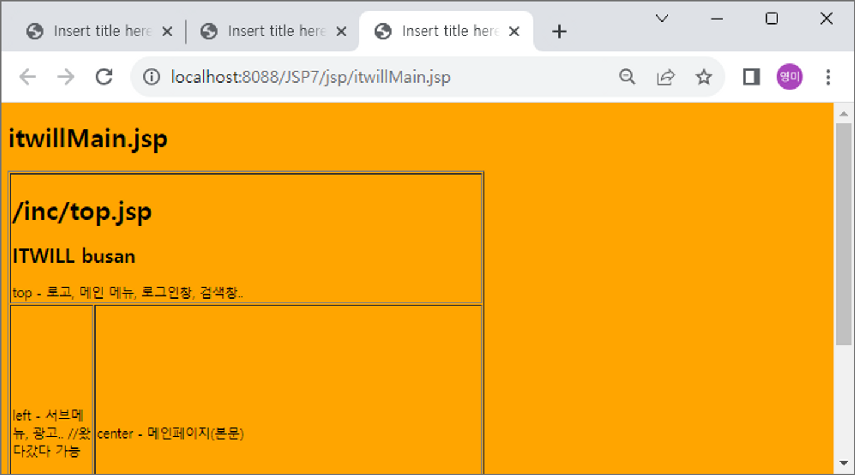Close the second Insert title here tab

click(x=341, y=31)
